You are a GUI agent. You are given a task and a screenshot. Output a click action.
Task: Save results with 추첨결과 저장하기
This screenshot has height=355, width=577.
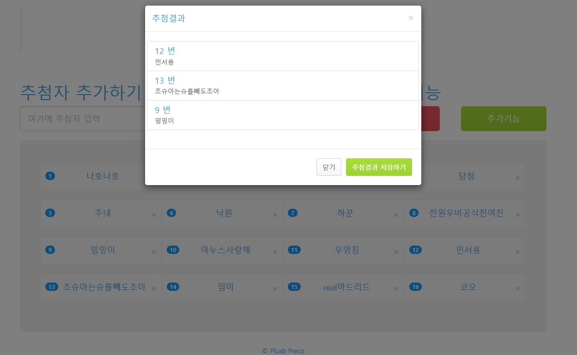(378, 167)
